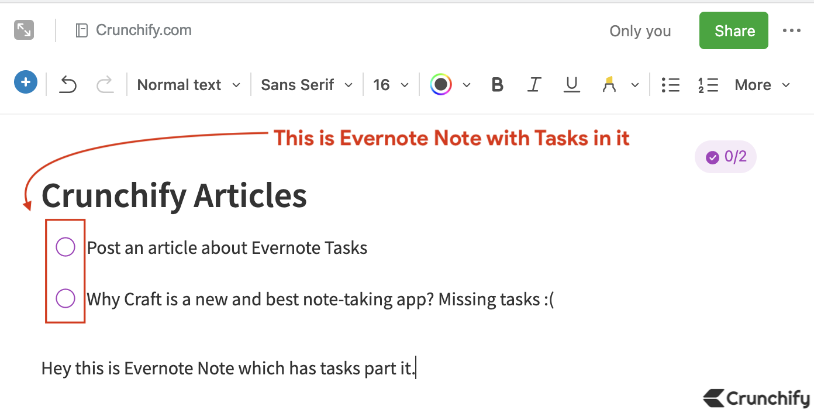Viewport: 814px width, 413px height.
Task: Click the blue plus insert button
Action: [26, 82]
